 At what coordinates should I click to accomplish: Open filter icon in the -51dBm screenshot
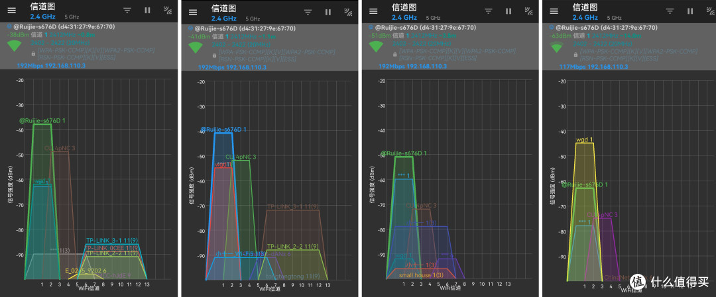coord(489,11)
